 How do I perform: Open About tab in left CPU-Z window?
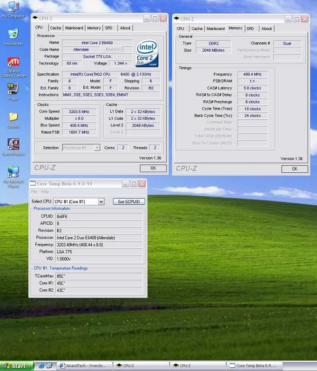click(x=125, y=28)
